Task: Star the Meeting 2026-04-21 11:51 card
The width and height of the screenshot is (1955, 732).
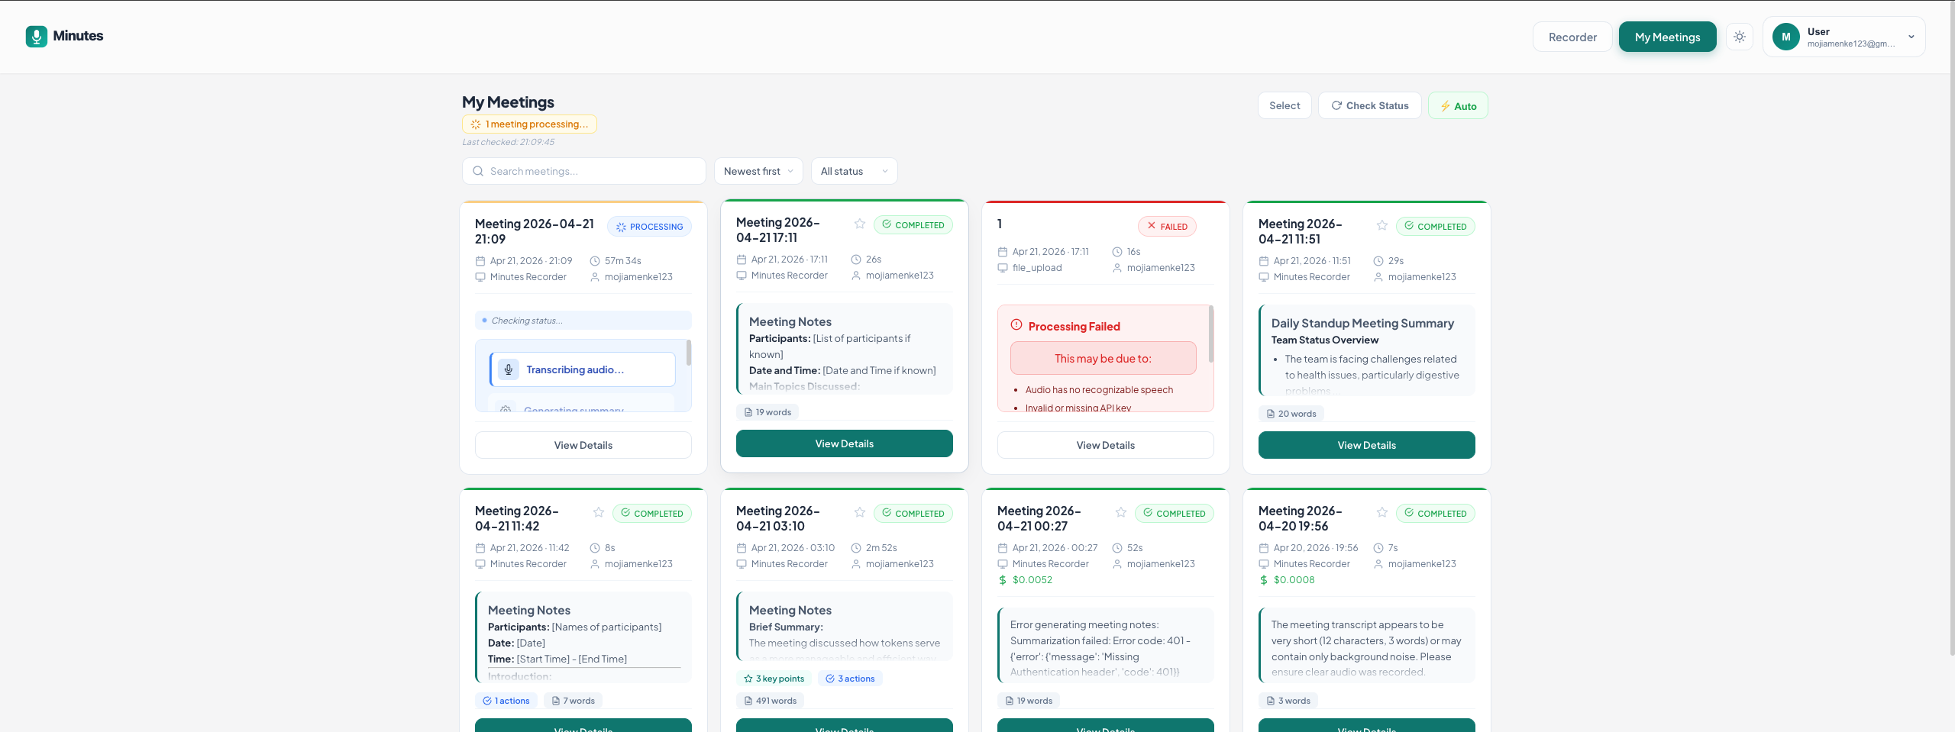Action: tap(1381, 225)
